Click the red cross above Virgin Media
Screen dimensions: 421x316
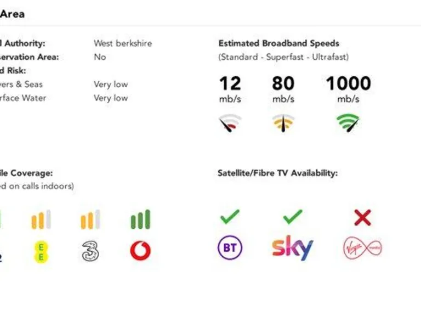pyautogui.click(x=362, y=218)
